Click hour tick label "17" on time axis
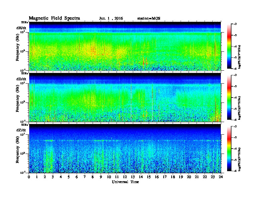Screen dimensions: 263x203 [x=165, y=177]
